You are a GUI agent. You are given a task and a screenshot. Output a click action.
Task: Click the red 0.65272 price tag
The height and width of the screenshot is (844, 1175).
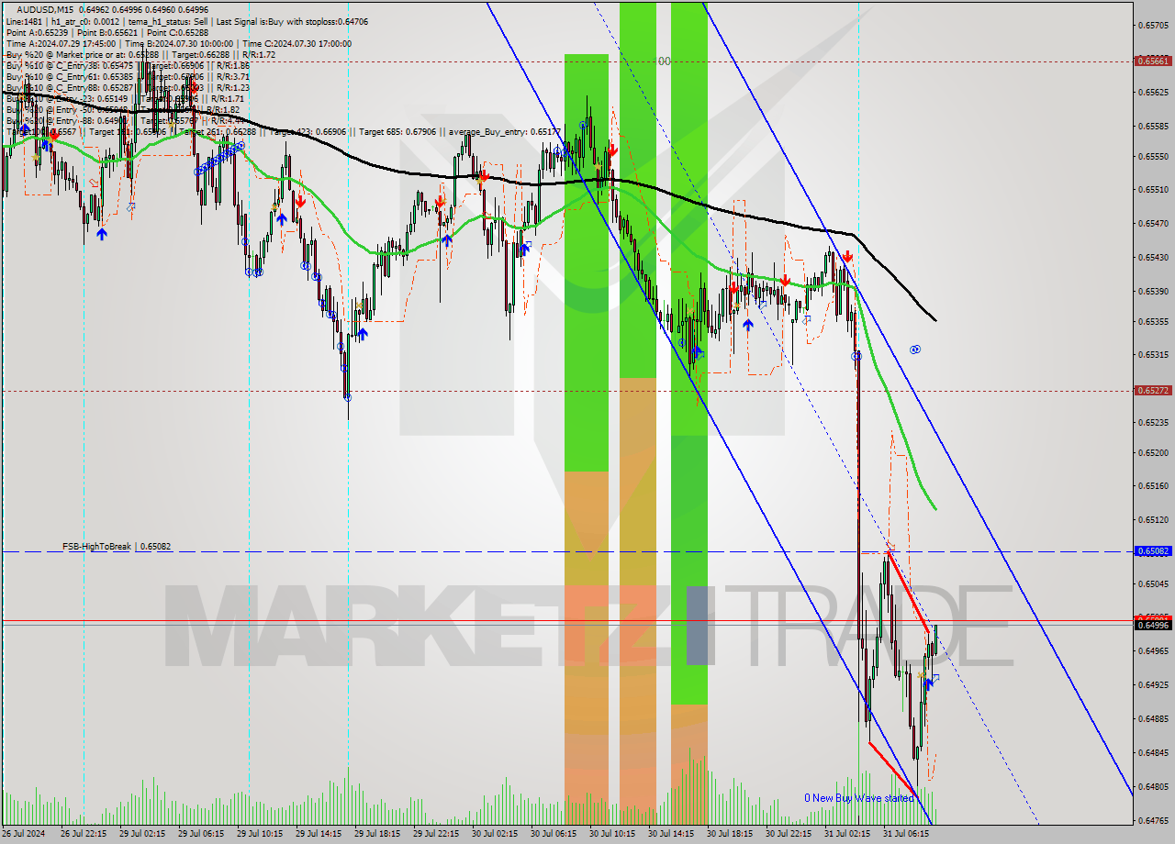[x=1153, y=390]
